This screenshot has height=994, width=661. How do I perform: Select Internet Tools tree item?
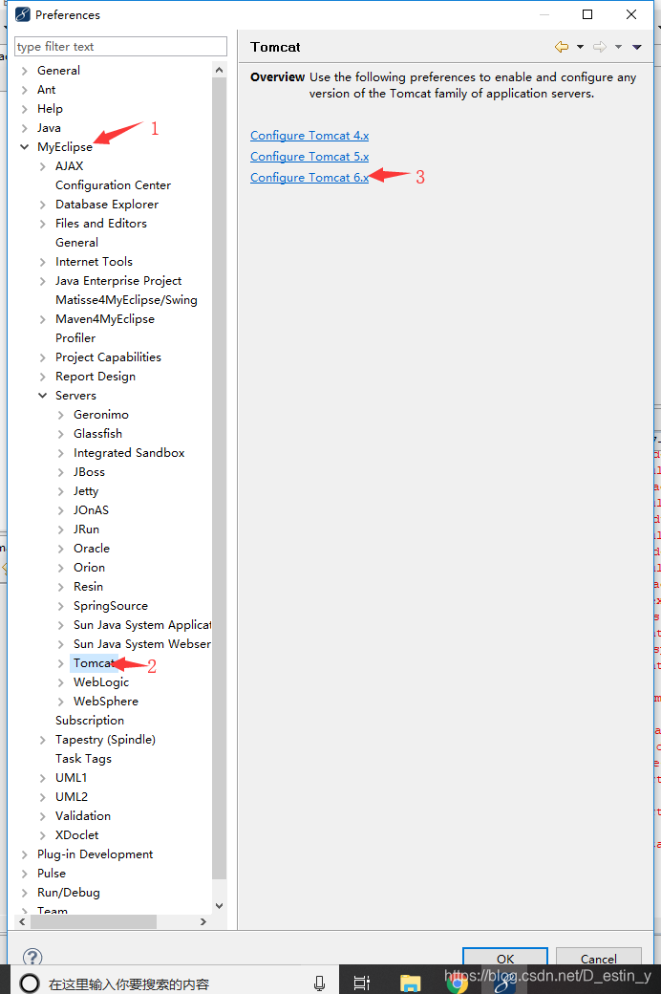coord(94,261)
